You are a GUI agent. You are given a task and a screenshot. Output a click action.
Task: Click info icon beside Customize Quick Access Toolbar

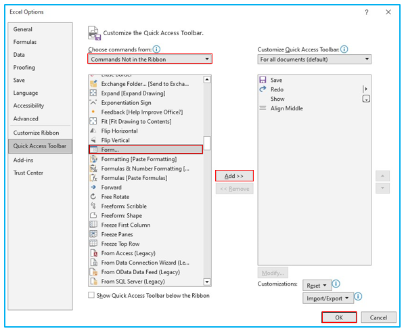click(x=344, y=49)
